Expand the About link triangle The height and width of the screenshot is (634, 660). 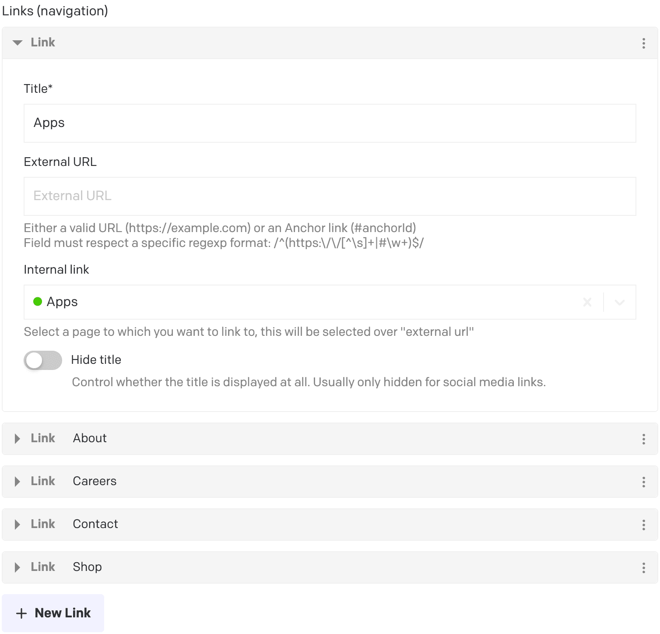[18, 439]
